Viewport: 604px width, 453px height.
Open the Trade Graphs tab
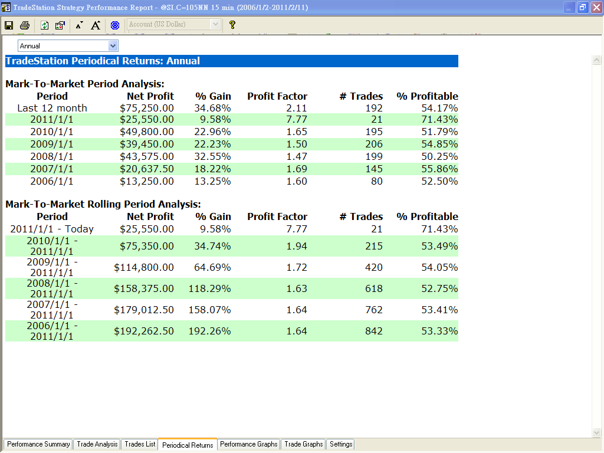pos(304,444)
